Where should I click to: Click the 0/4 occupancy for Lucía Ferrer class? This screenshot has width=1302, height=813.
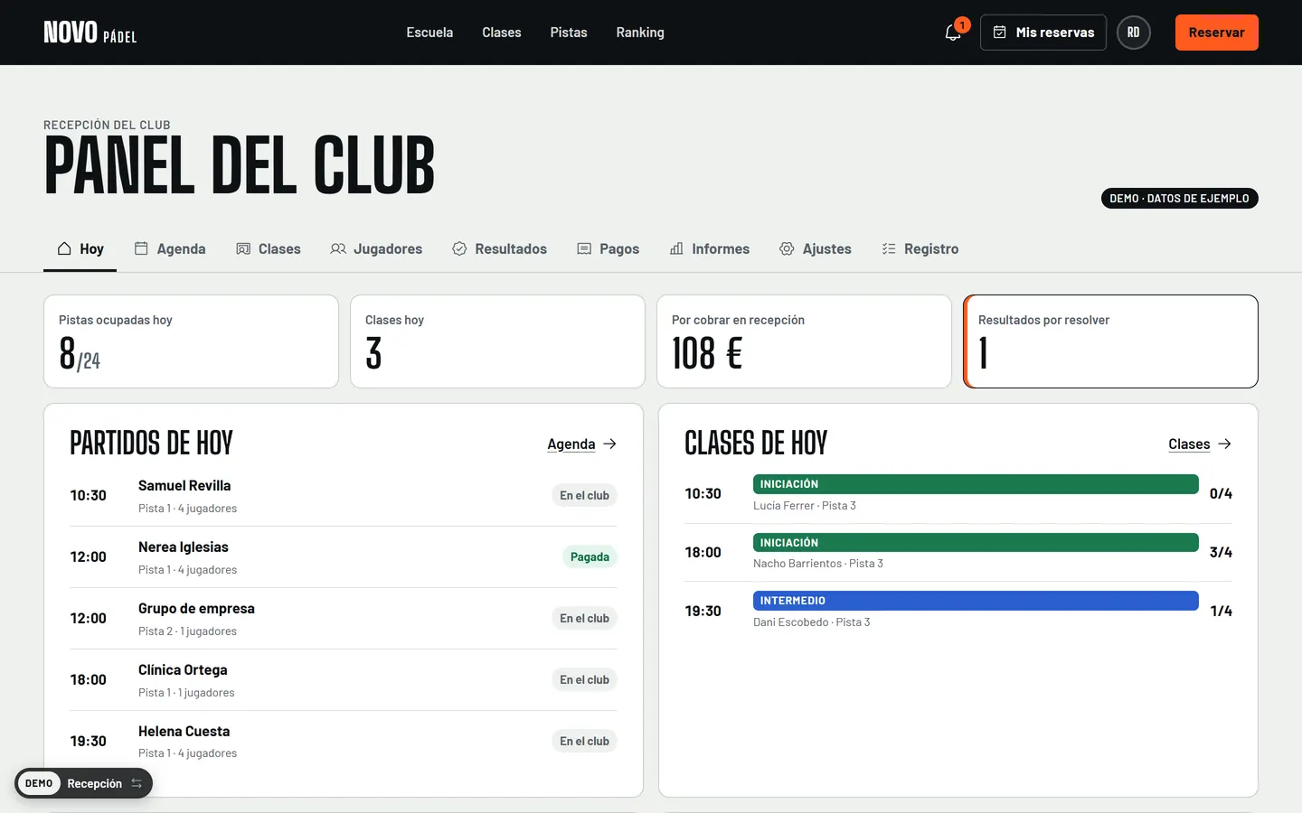[x=1221, y=493]
